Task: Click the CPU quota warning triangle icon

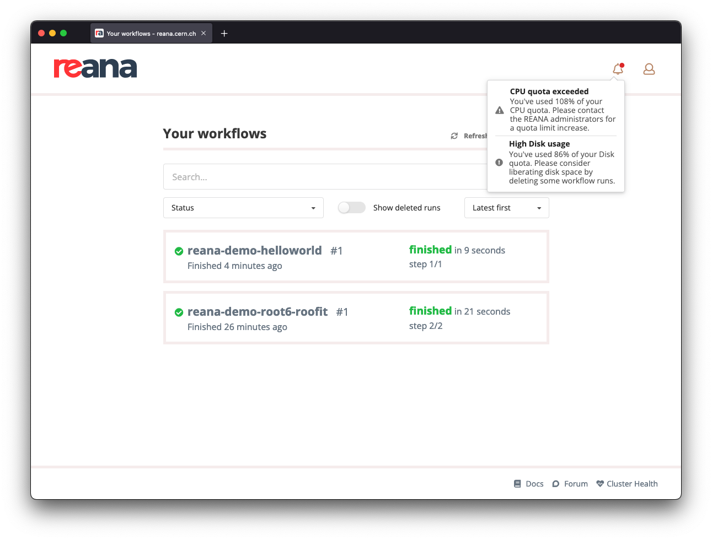Action: (x=499, y=110)
